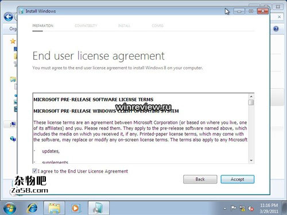Click the End user license agreement heading
This screenshot has width=287, height=215.
pyautogui.click(x=99, y=56)
